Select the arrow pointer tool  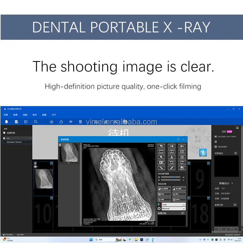(161, 157)
